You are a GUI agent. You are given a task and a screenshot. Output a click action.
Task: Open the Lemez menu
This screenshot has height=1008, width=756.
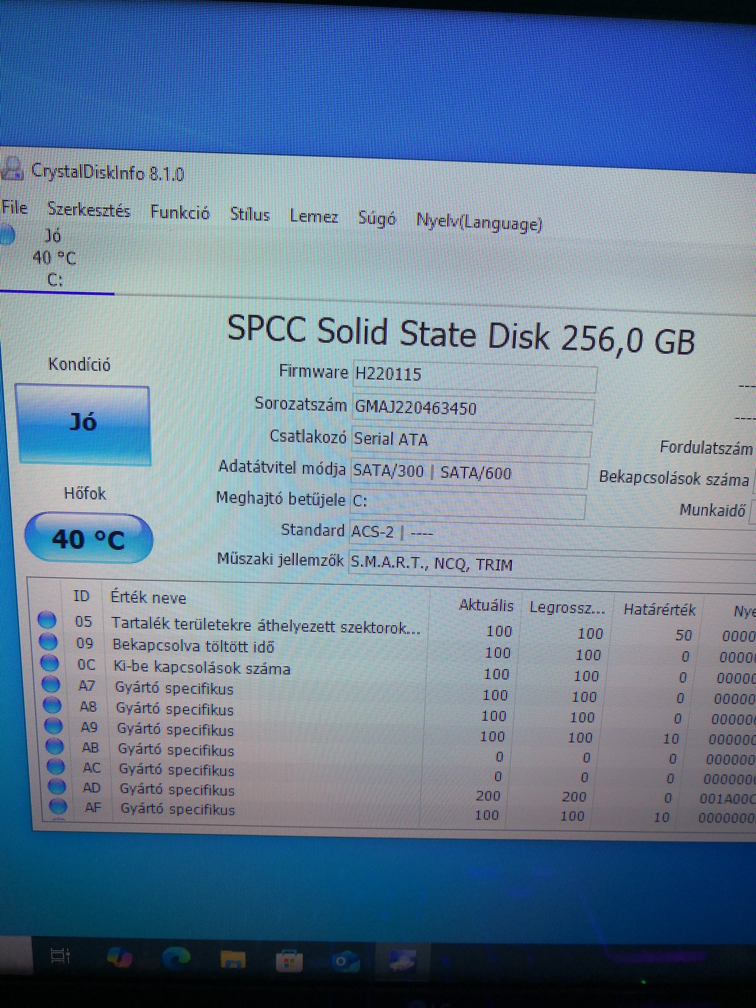pyautogui.click(x=313, y=216)
